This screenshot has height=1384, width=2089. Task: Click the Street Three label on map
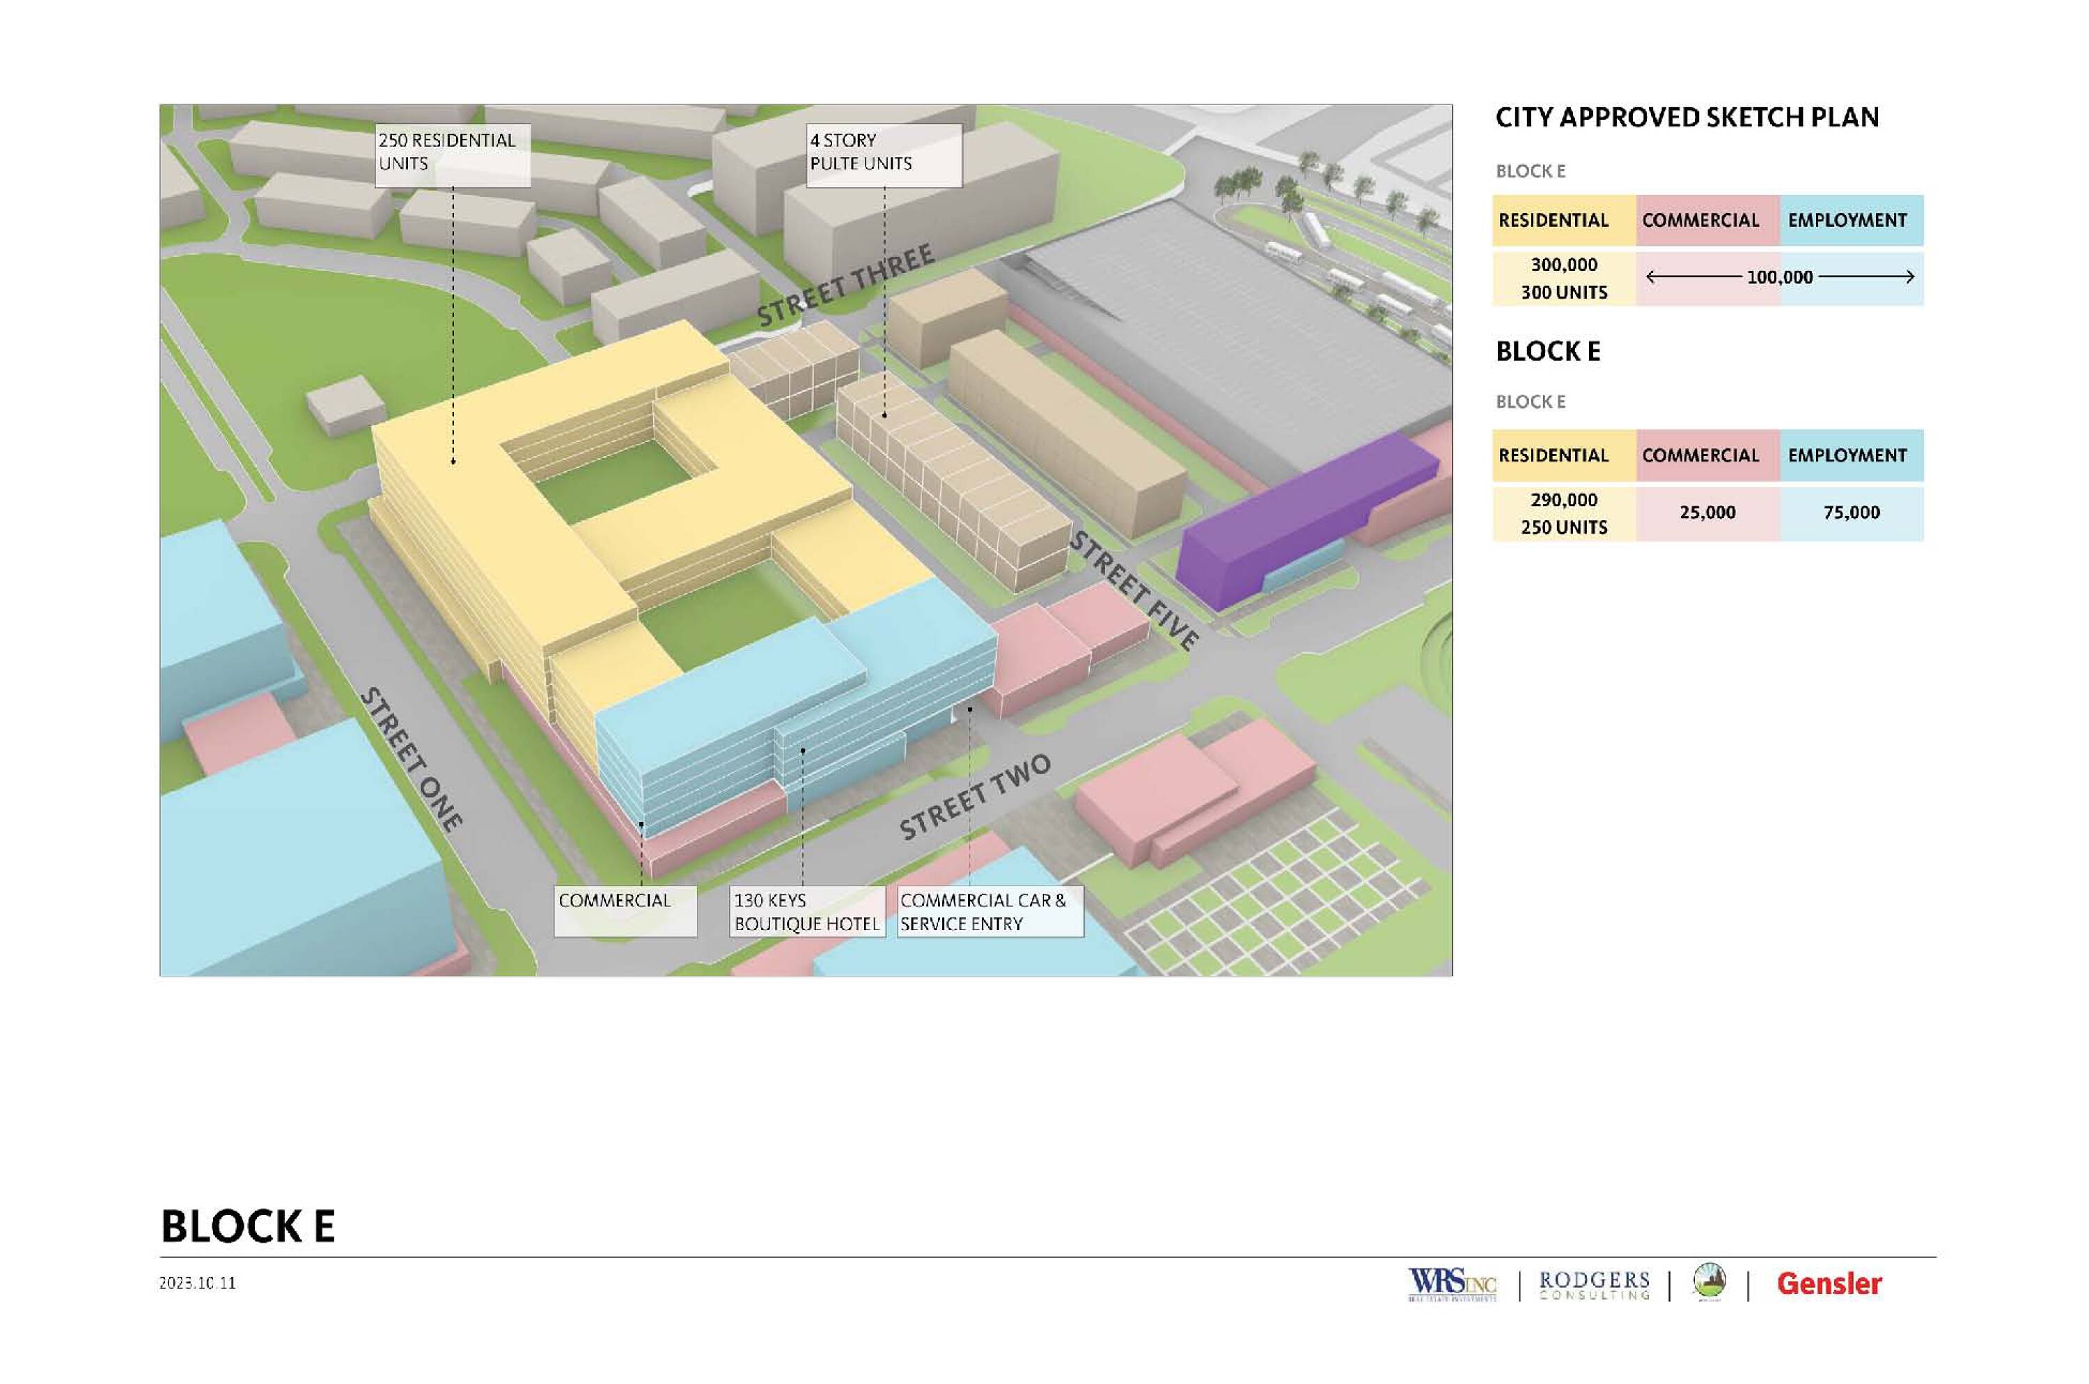(845, 284)
